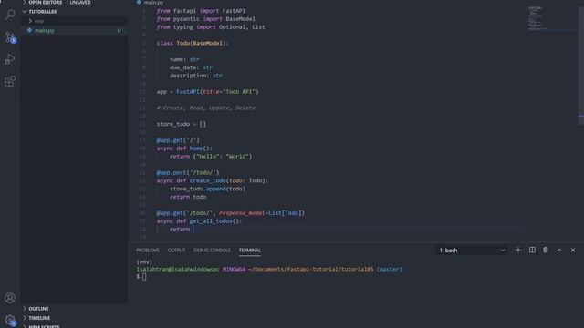
Task: Click the 'async def home():' line
Action: (184, 149)
